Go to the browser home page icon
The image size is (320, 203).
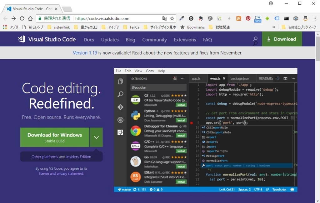[30, 18]
